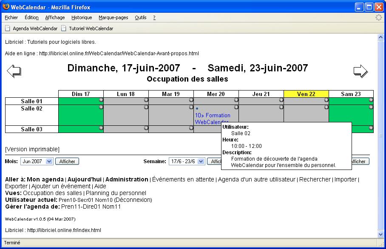Open the Mois dropdown showing Jun 2007
386x249 pixels.
[37, 161]
